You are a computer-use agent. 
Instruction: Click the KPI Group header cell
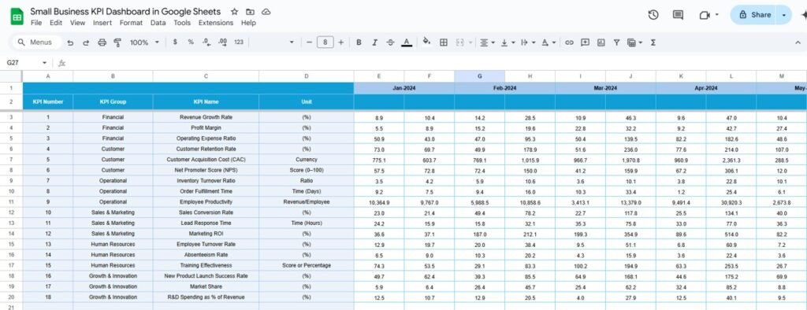tap(113, 101)
